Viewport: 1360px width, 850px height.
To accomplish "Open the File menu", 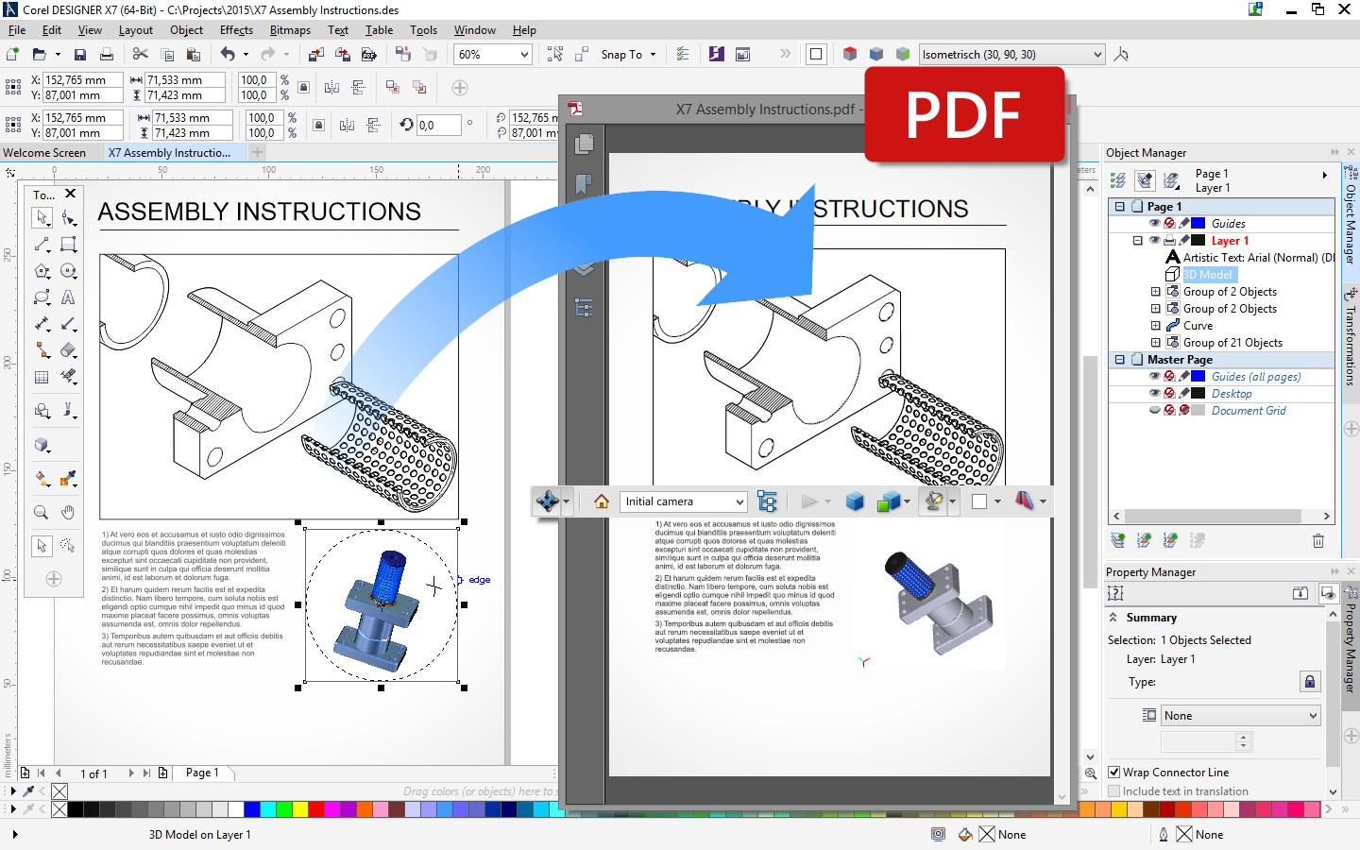I will point(17,30).
